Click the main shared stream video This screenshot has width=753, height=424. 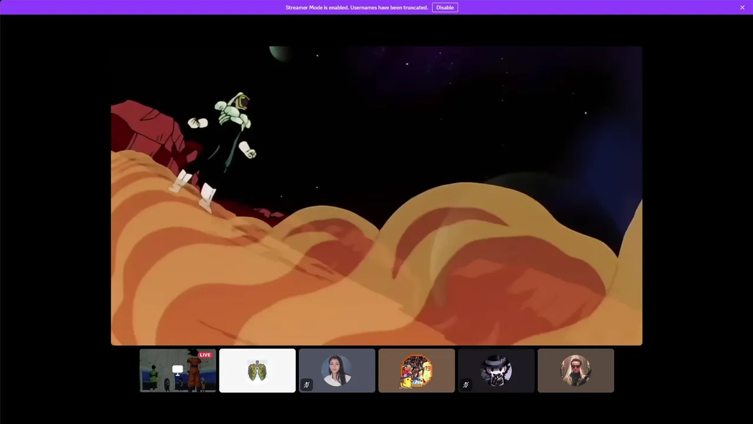[376, 196]
